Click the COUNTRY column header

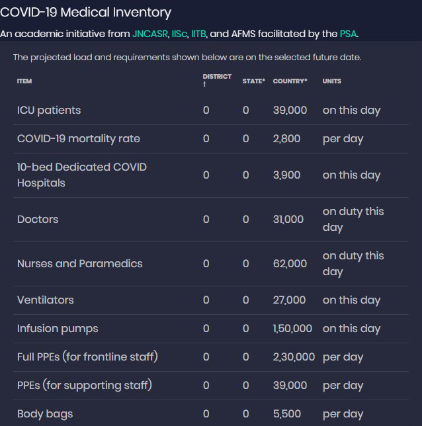(x=290, y=81)
